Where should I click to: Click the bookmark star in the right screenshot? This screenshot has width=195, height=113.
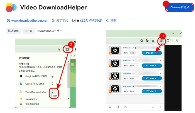[153, 41]
